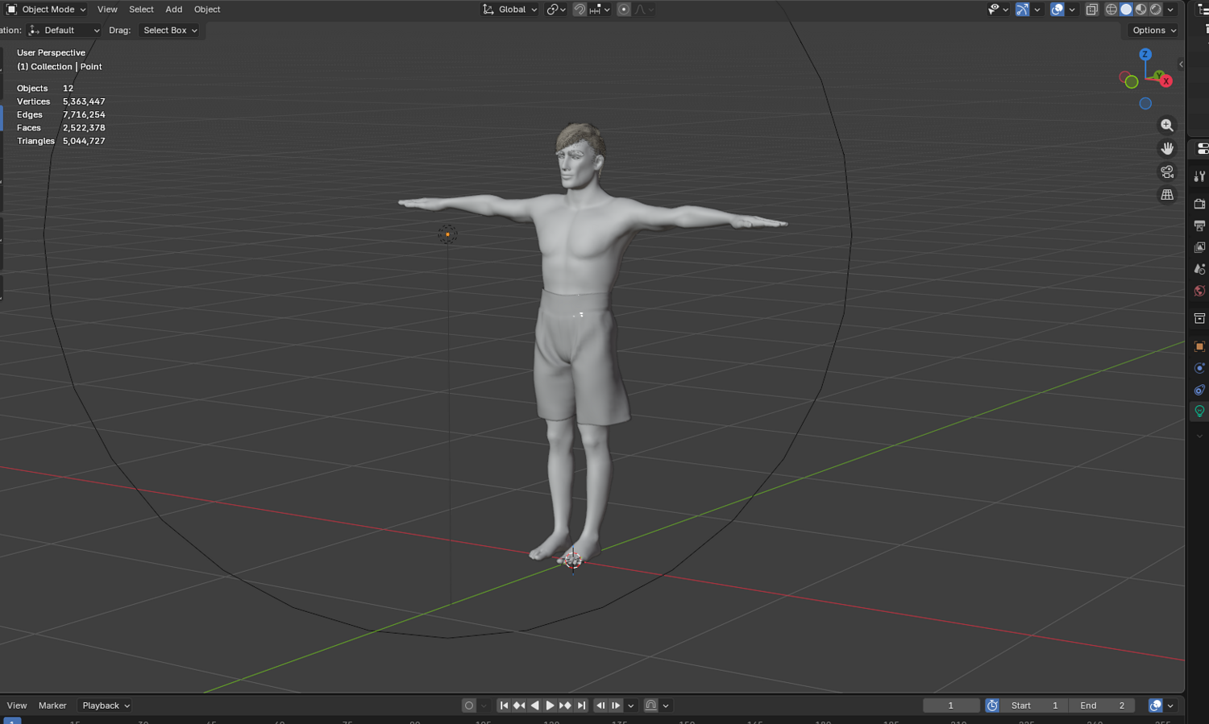
Task: Open the viewport shading options dropdown arrow
Action: (1170, 10)
